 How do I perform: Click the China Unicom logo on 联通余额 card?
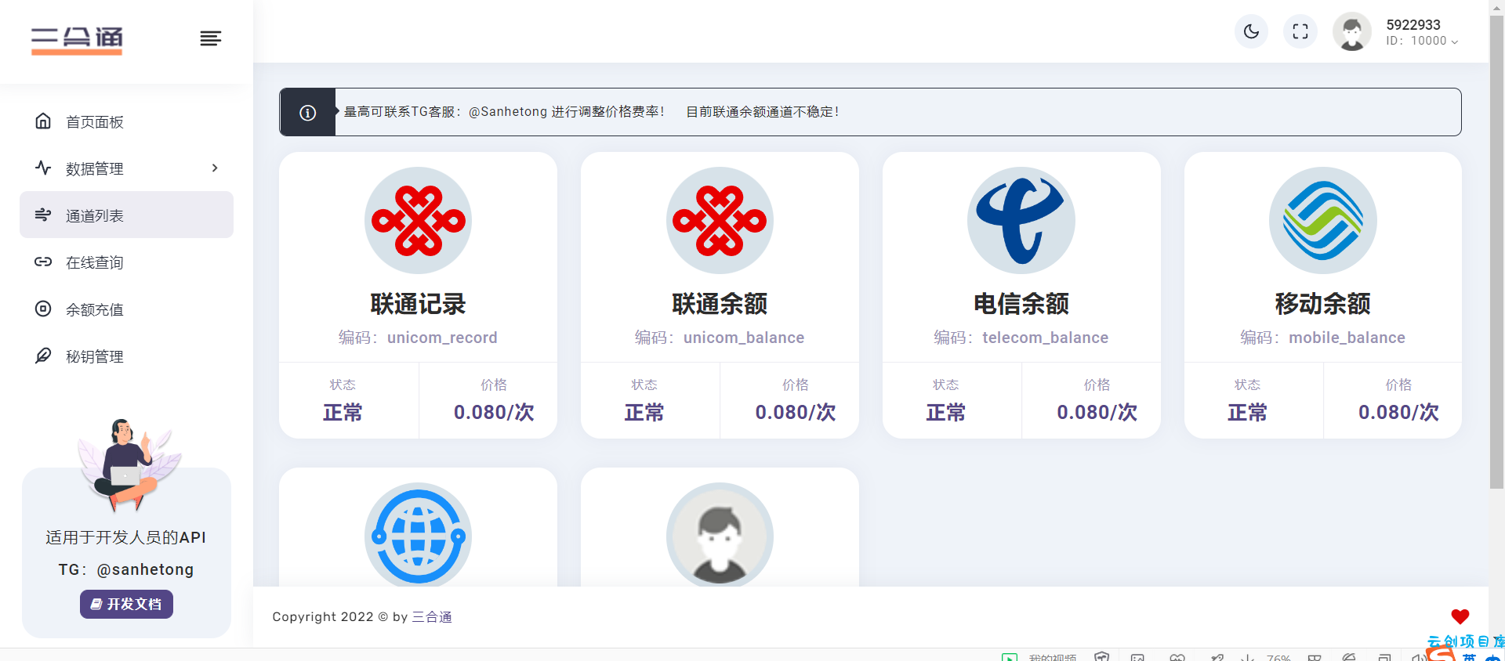coord(720,221)
